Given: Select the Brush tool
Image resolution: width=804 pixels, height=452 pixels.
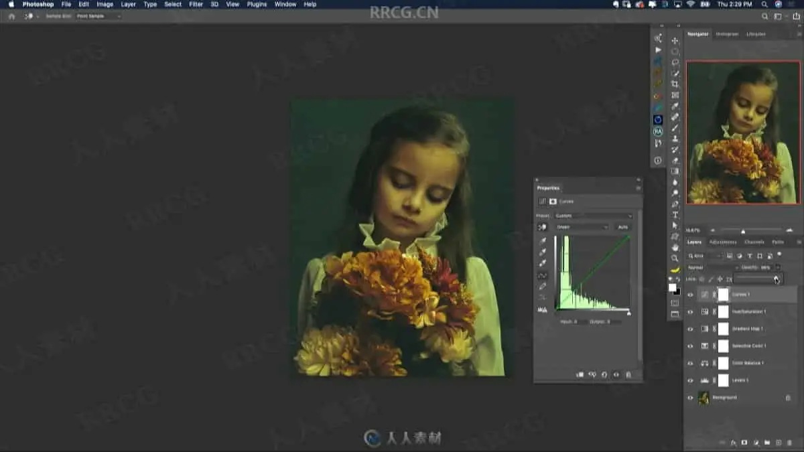Looking at the screenshot, I should (675, 128).
